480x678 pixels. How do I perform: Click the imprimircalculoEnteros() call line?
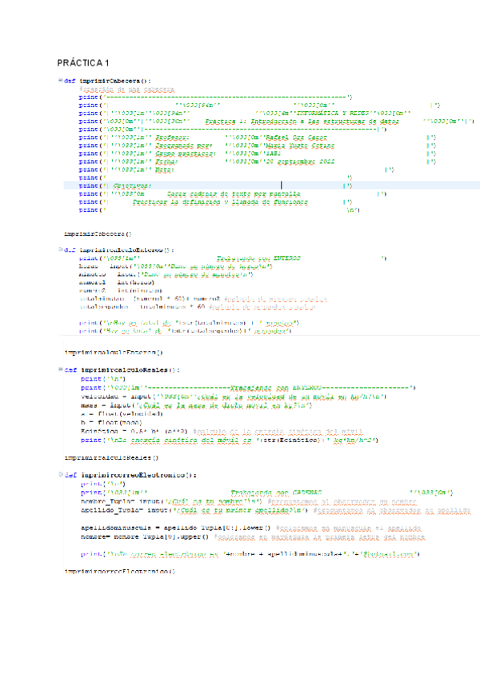coord(113,352)
